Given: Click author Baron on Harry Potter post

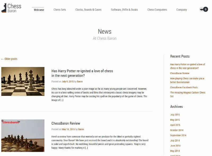Looking at the screenshot, I should point(80,82).
